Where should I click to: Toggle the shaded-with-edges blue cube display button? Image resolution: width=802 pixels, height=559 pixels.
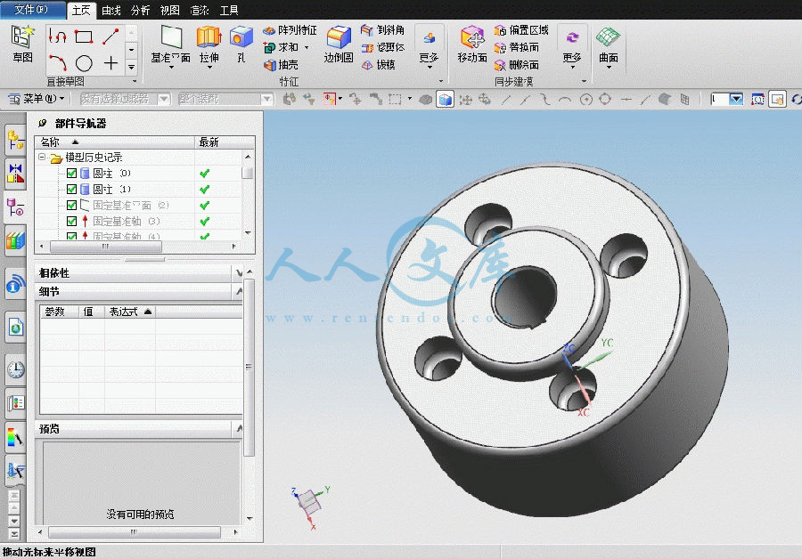[x=445, y=99]
